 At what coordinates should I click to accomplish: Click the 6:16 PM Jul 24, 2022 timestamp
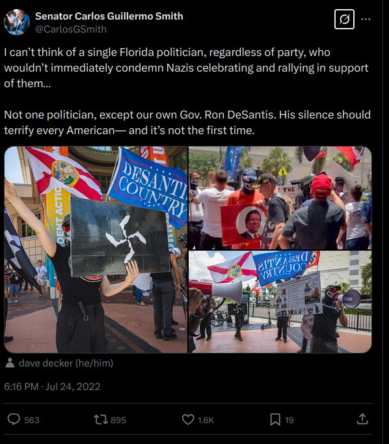click(52, 387)
